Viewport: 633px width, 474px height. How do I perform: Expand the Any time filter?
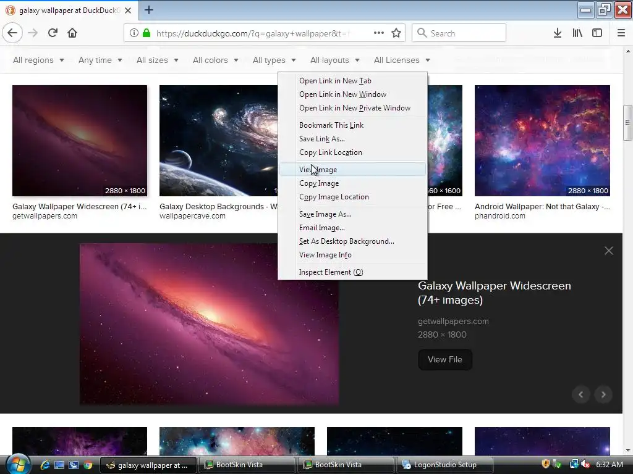[100, 60]
